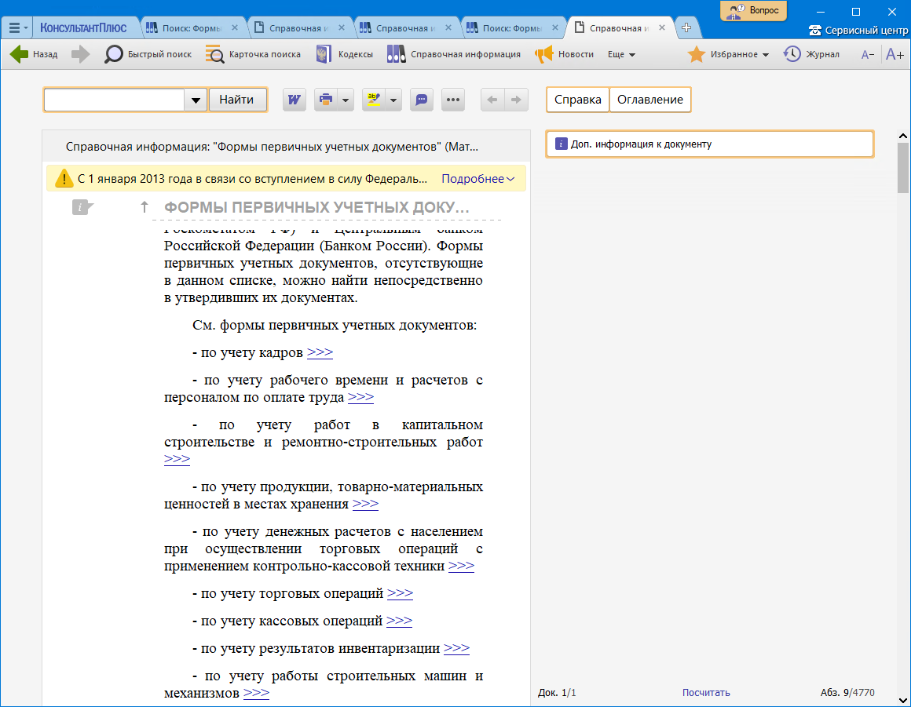Click into the document search input field
This screenshot has width=911, height=707.
[114, 100]
